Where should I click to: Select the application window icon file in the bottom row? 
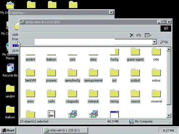pyautogui.click(x=114, y=114)
